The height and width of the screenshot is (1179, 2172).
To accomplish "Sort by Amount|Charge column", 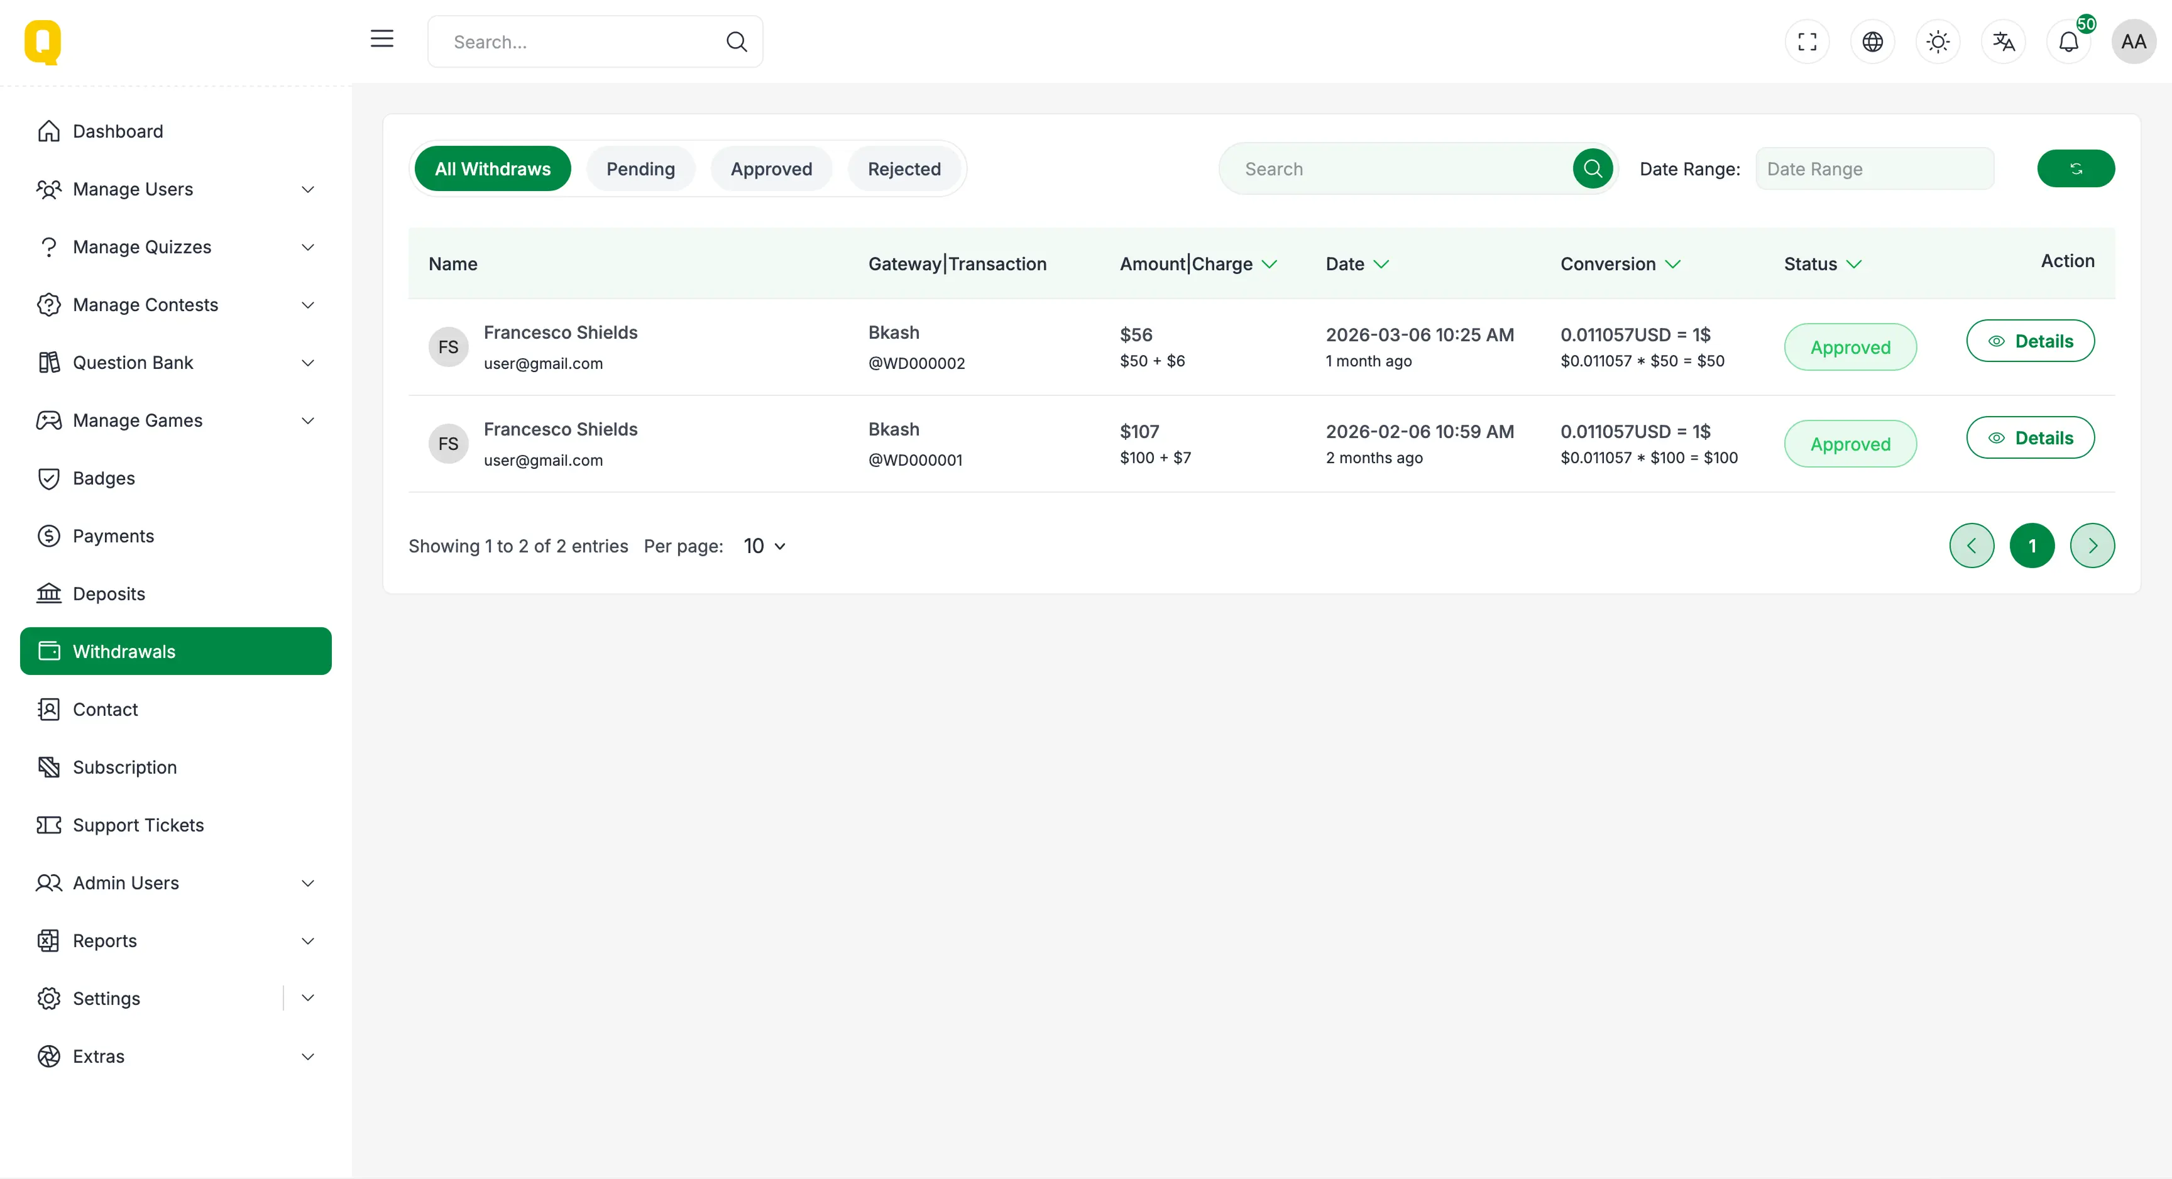I will (1197, 264).
